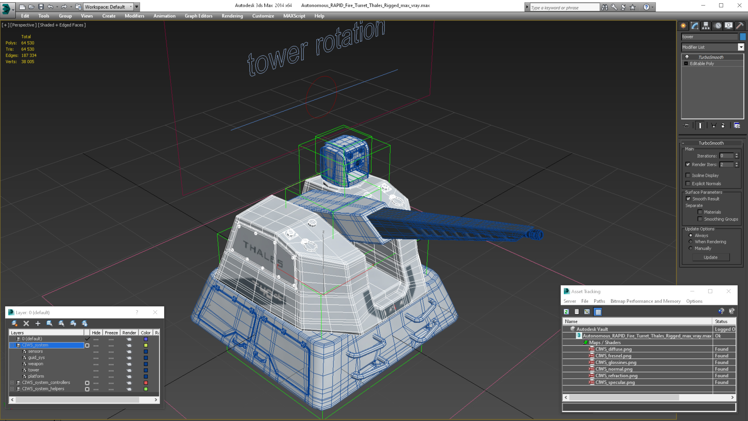Screen dimensions: 748x421
Task: Open the Modifier List dropdown
Action: tap(741, 47)
